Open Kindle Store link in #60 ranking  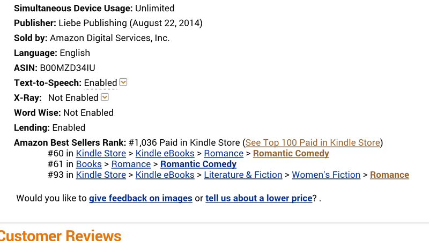101,153
